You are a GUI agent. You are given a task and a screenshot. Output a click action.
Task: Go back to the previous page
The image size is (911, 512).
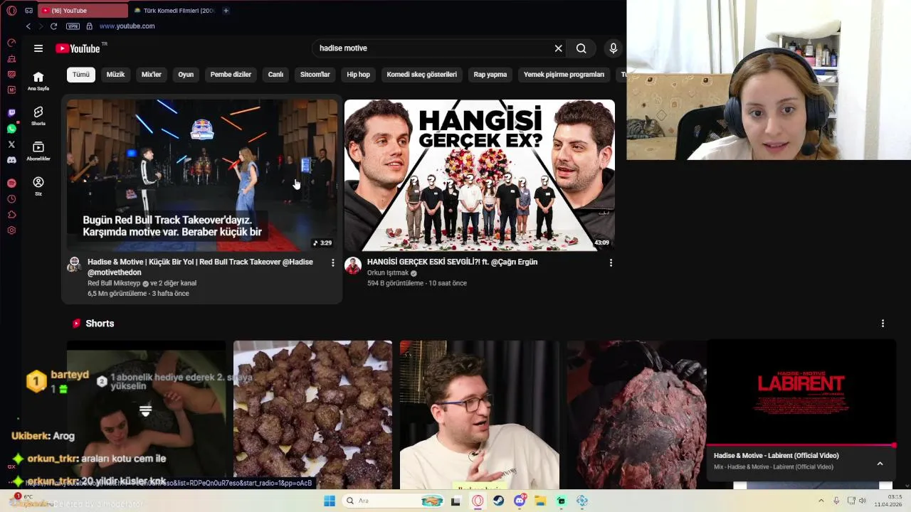click(28, 26)
